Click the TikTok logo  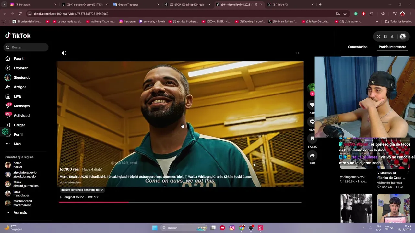point(18,36)
